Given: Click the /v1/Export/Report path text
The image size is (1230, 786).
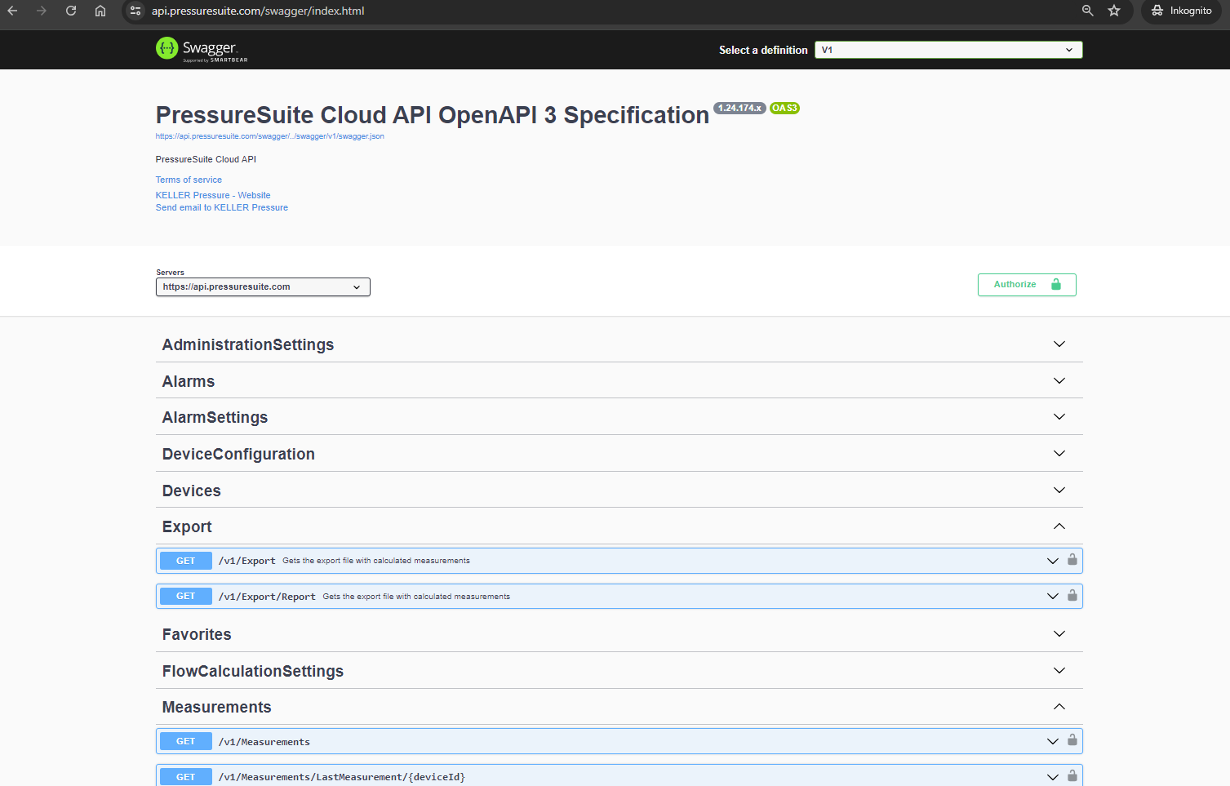Looking at the screenshot, I should coord(267,597).
